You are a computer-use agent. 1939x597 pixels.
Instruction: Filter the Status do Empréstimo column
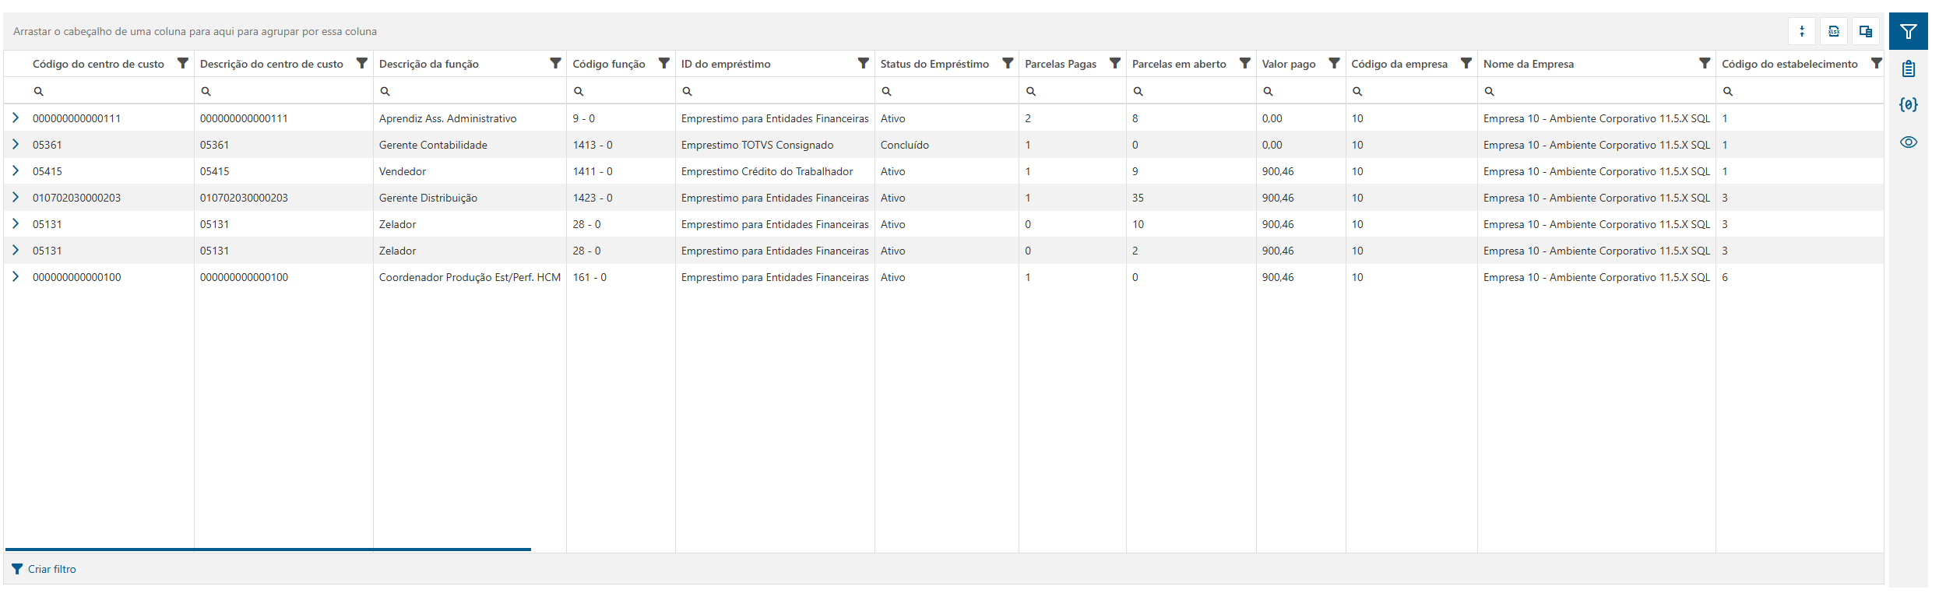point(1008,63)
